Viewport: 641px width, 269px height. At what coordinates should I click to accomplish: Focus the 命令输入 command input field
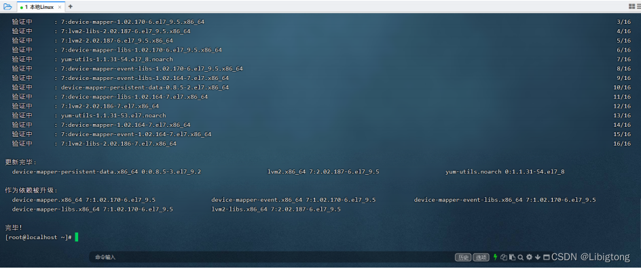tap(272, 257)
